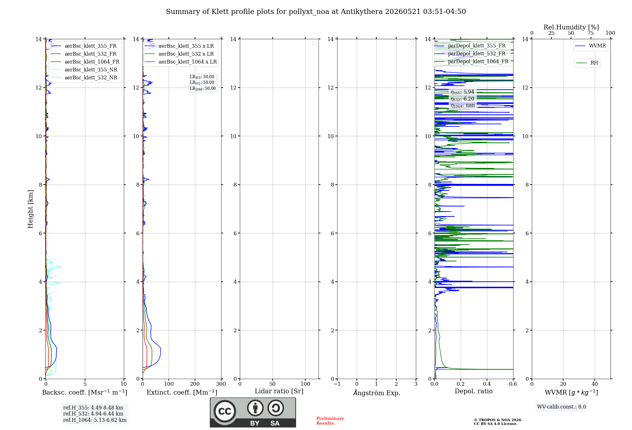Click the aerBsc_klett_532_FR legend label

click(91, 54)
